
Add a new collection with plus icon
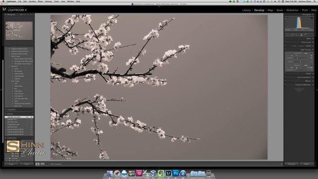point(32,138)
